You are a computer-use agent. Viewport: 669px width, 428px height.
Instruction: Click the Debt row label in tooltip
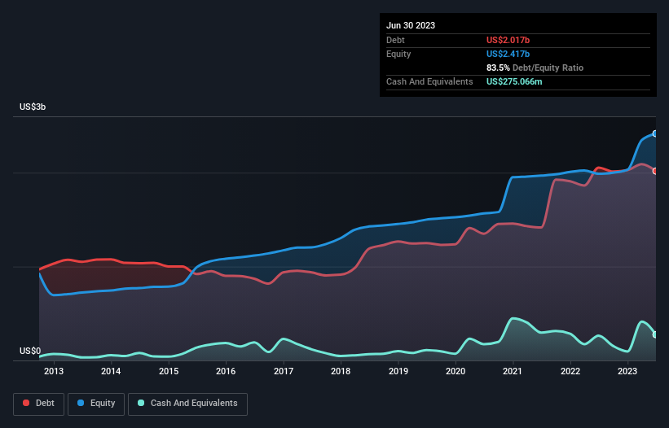click(x=395, y=40)
